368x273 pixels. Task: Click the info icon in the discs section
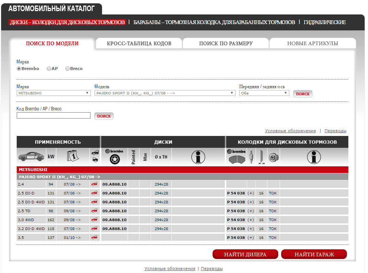pyautogui.click(x=198, y=157)
